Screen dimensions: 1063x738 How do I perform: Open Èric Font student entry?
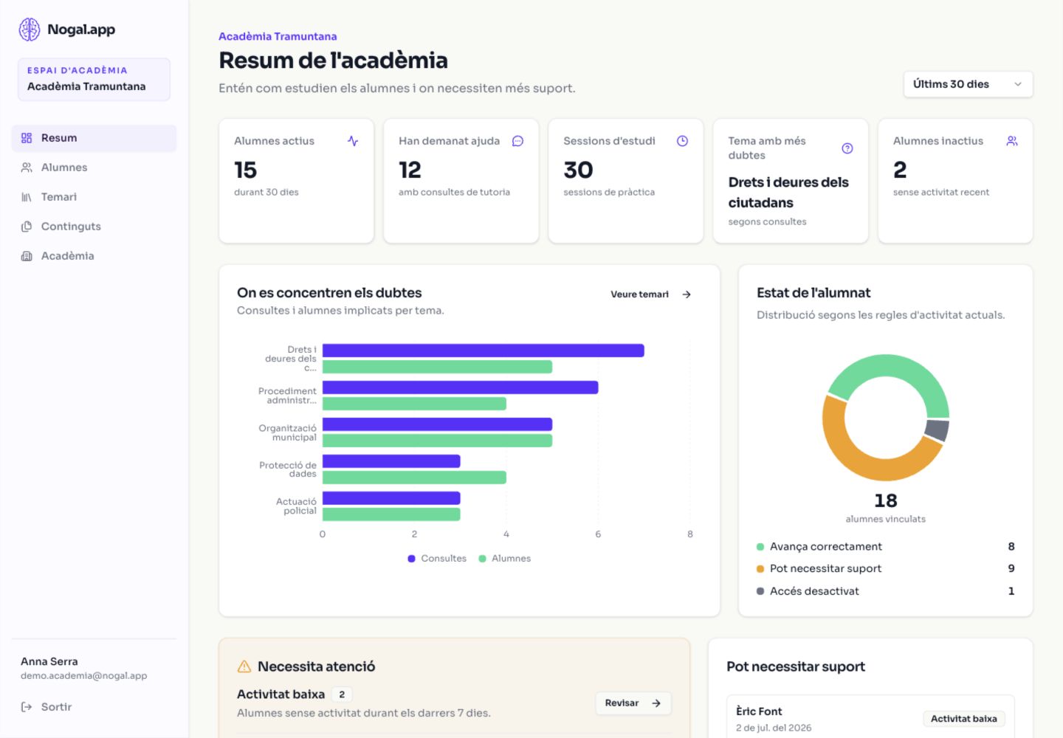870,717
